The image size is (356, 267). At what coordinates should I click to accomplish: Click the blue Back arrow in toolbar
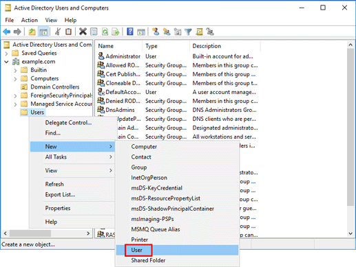(7, 32)
